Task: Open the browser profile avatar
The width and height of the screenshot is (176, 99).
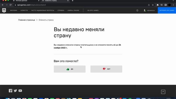Action: [x=169, y=5]
